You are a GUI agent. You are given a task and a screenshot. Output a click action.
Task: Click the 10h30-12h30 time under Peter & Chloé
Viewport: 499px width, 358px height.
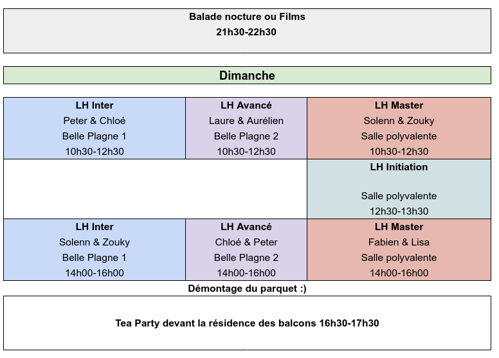[x=95, y=152]
